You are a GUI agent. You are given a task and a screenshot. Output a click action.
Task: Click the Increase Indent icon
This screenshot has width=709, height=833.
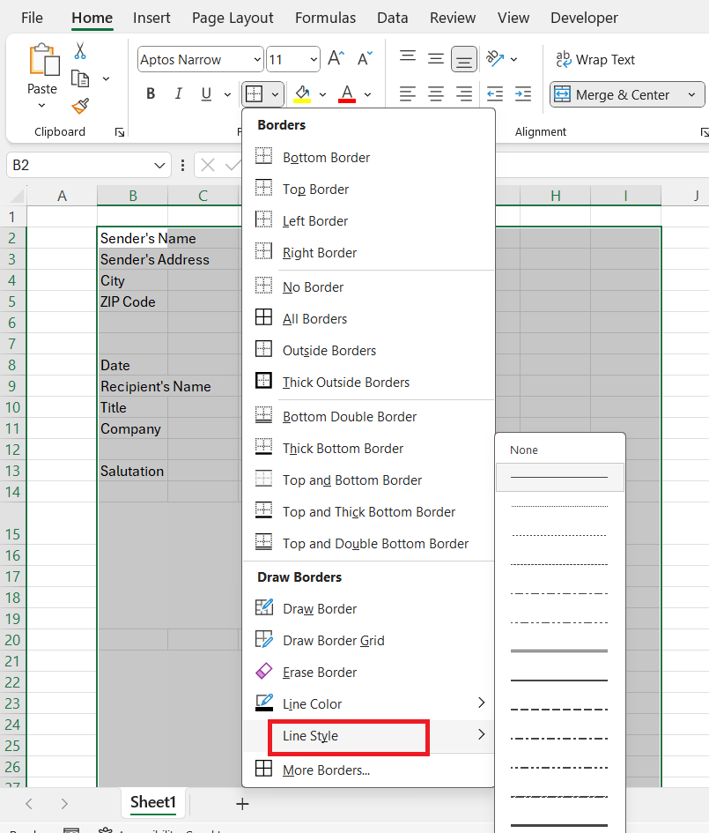(523, 94)
